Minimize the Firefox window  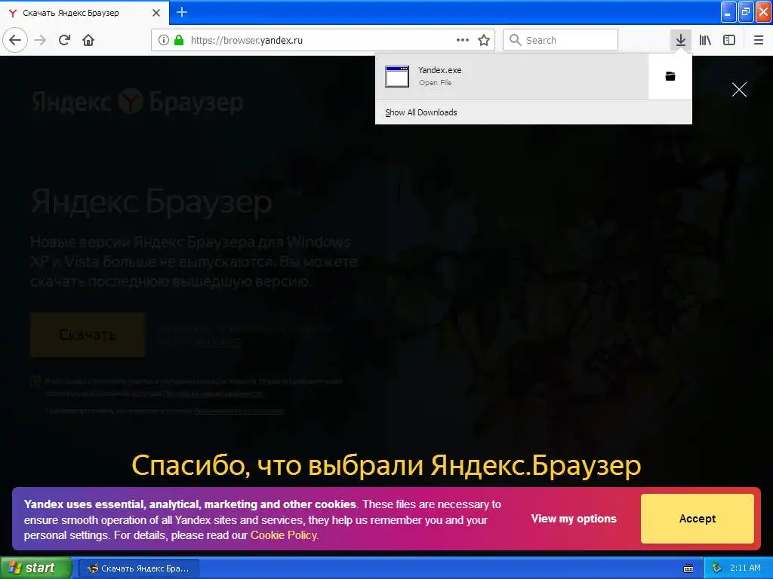pos(728,12)
